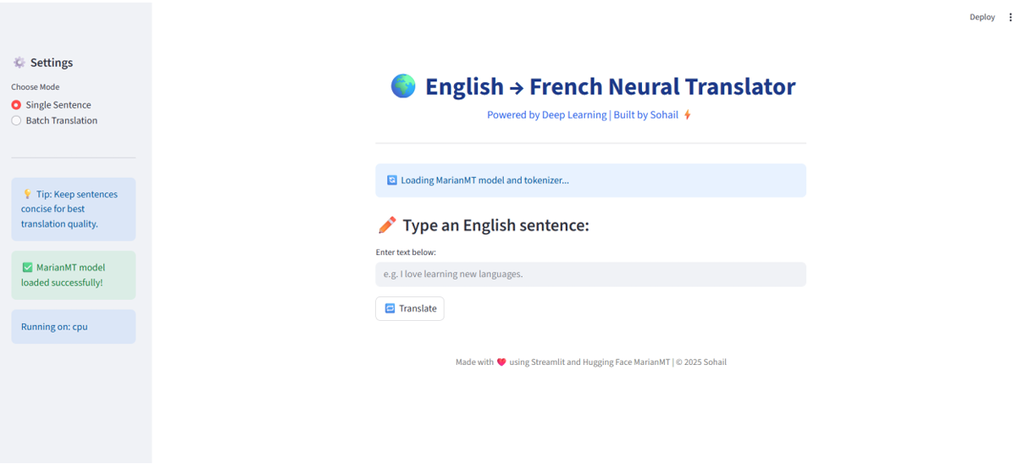Click the green checkmark model-loaded icon
This screenshot has width=1035, height=464.
pos(27,268)
